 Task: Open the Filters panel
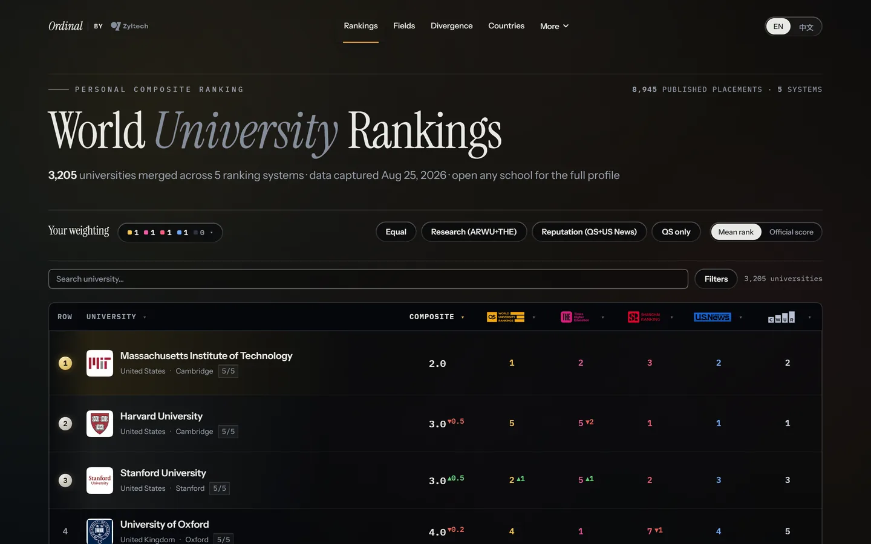click(x=716, y=279)
